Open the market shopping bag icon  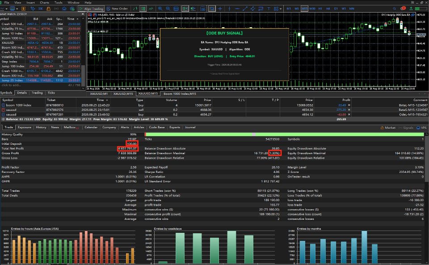tap(48, 9)
